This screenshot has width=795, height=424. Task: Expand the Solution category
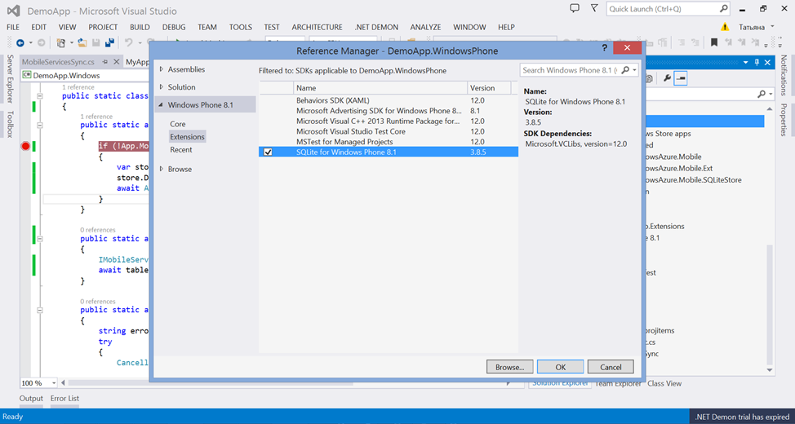click(162, 87)
